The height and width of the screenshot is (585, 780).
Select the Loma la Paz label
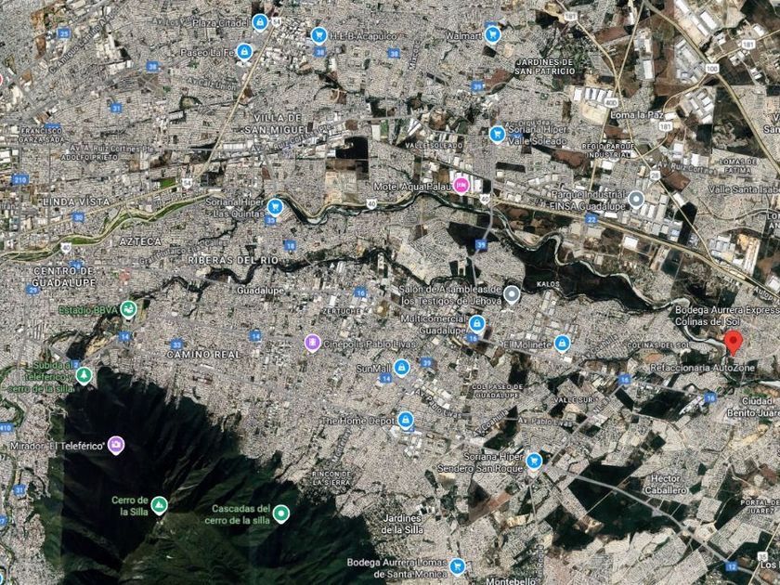637,115
